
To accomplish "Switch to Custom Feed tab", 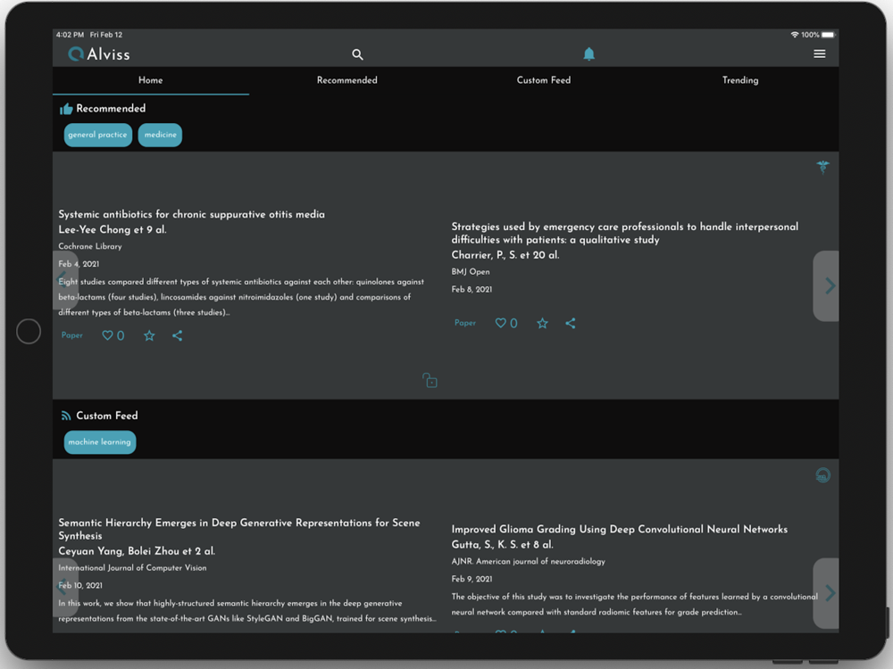I will click(543, 80).
